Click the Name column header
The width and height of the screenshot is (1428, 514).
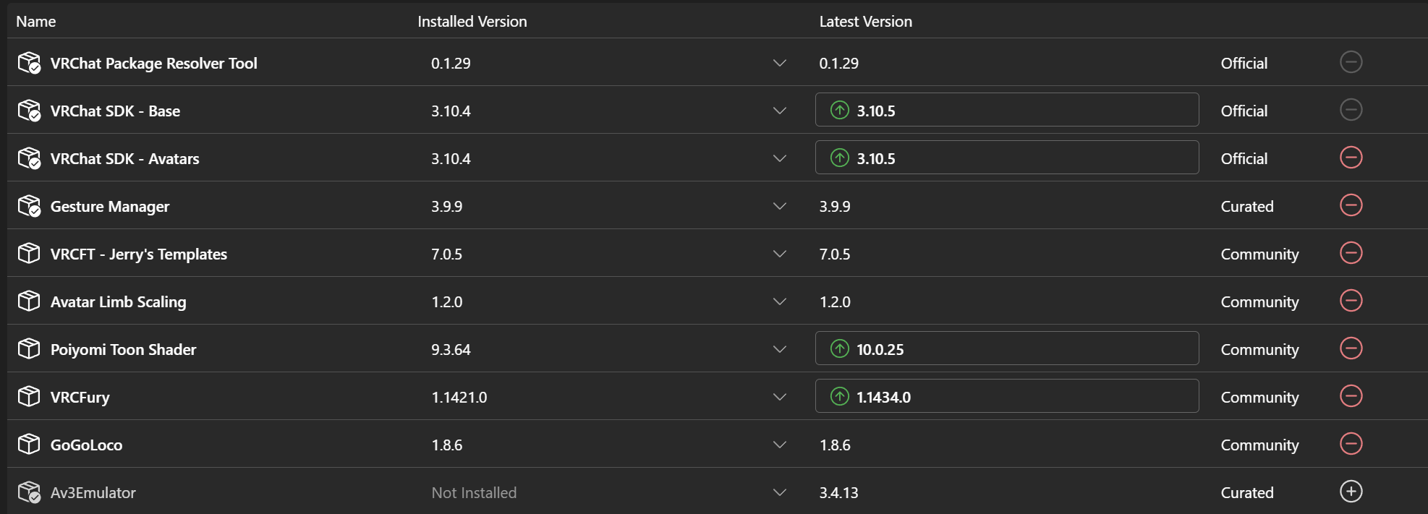pos(36,22)
